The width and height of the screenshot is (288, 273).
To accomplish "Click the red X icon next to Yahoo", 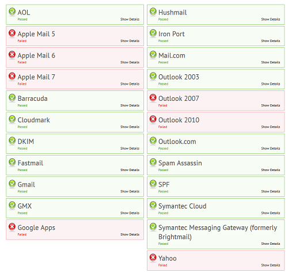I will point(153,257).
